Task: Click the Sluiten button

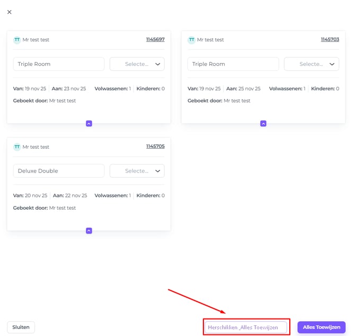Action: (21, 328)
